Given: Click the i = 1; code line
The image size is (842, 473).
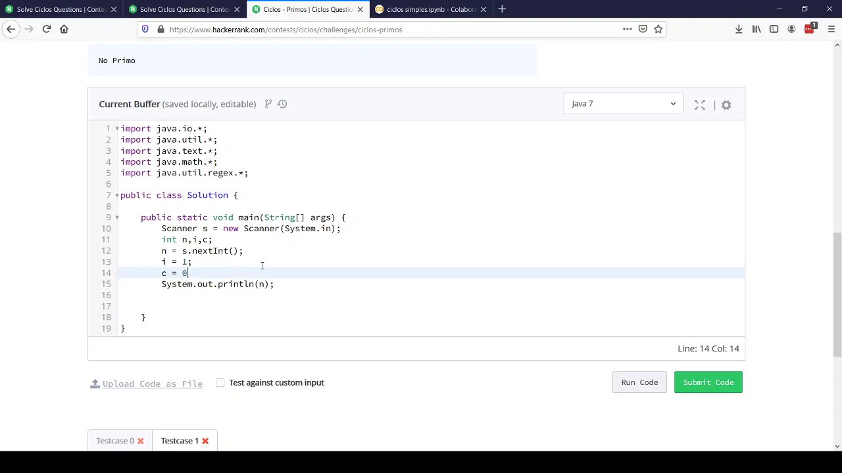Looking at the screenshot, I should pos(176,262).
